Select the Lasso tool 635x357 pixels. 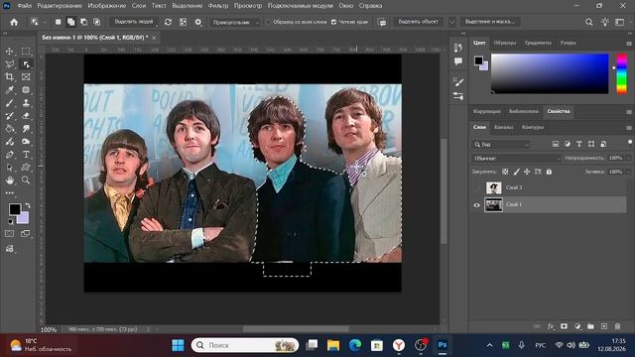coord(9,64)
